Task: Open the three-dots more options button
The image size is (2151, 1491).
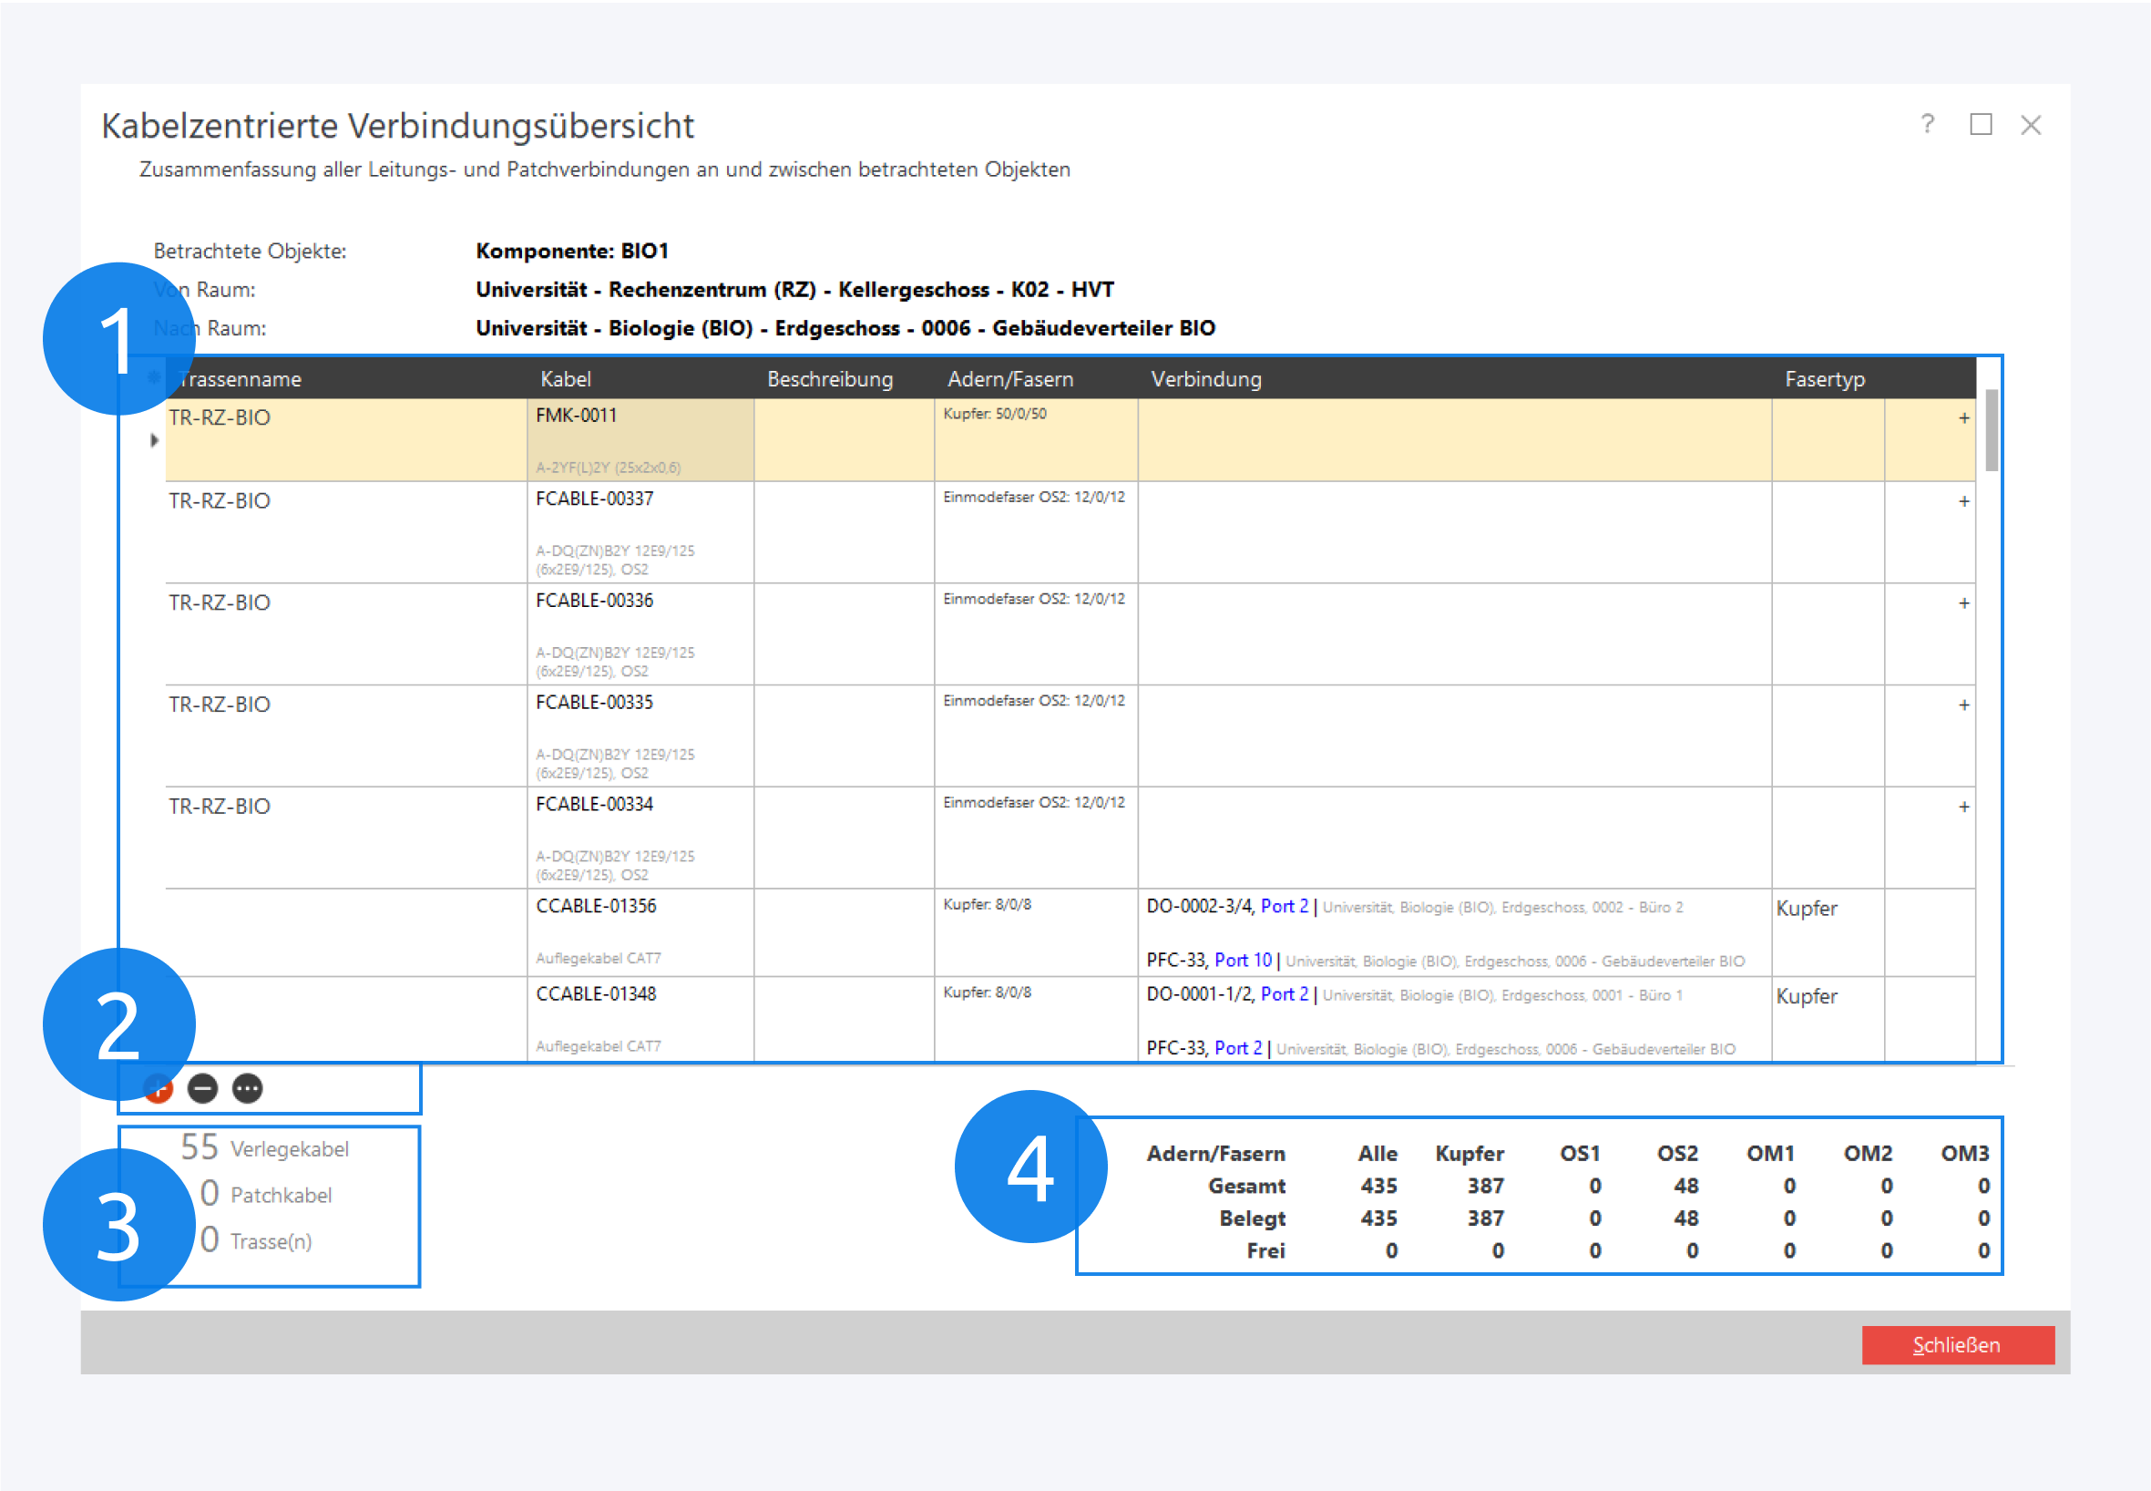Action: (248, 1088)
